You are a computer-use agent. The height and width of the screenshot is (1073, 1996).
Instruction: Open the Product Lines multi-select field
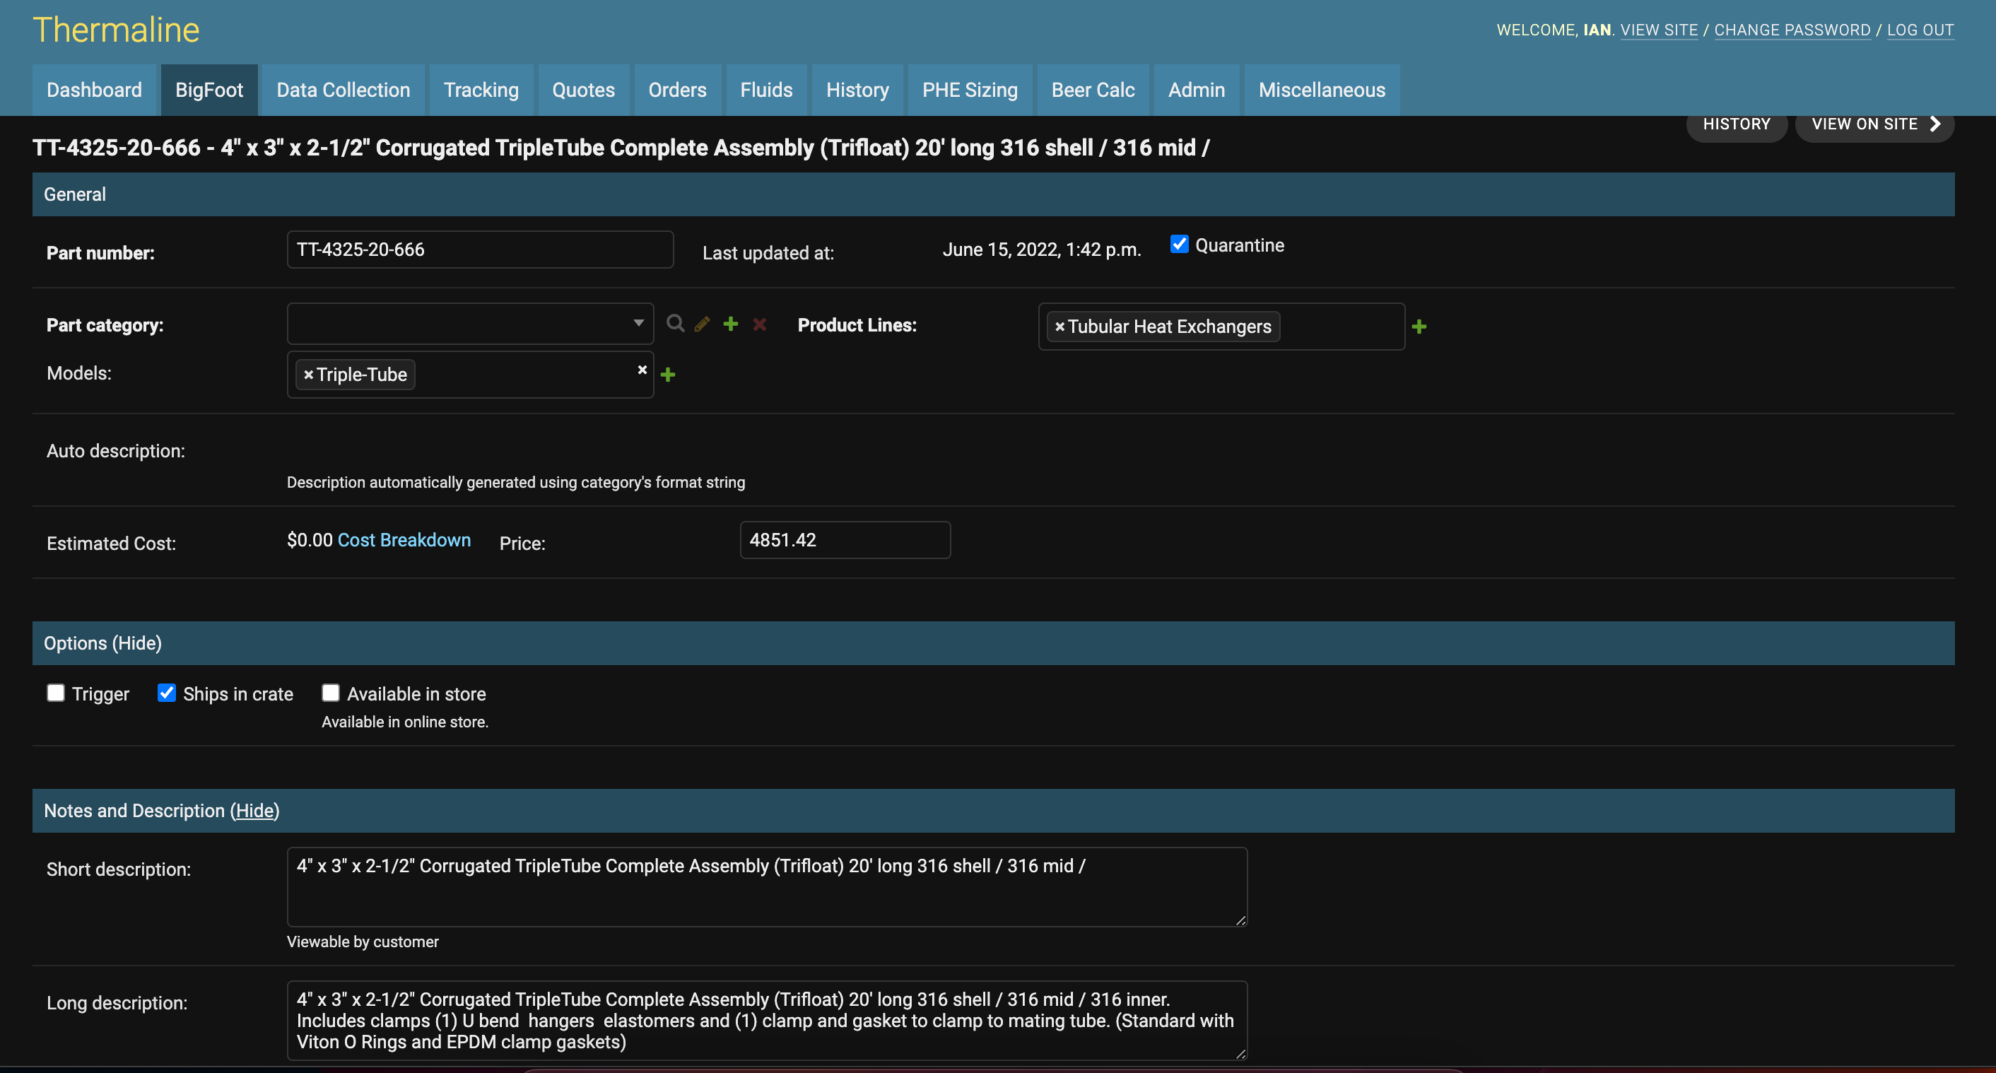pos(1221,327)
